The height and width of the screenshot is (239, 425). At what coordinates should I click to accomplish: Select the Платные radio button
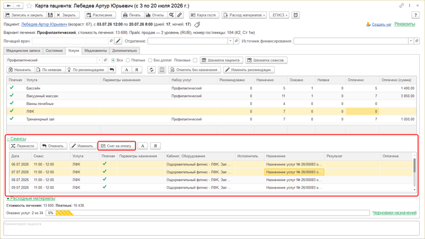(x=128, y=60)
